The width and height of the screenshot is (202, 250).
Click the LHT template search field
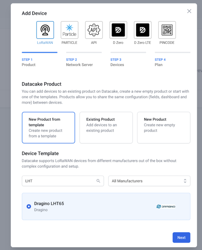pyautogui.click(x=63, y=181)
